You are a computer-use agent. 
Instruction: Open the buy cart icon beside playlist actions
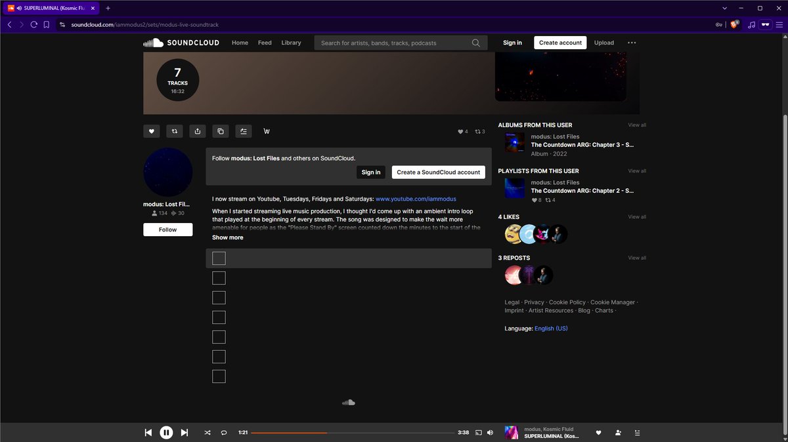tap(267, 131)
